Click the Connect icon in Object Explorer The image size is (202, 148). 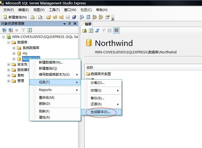(4, 30)
